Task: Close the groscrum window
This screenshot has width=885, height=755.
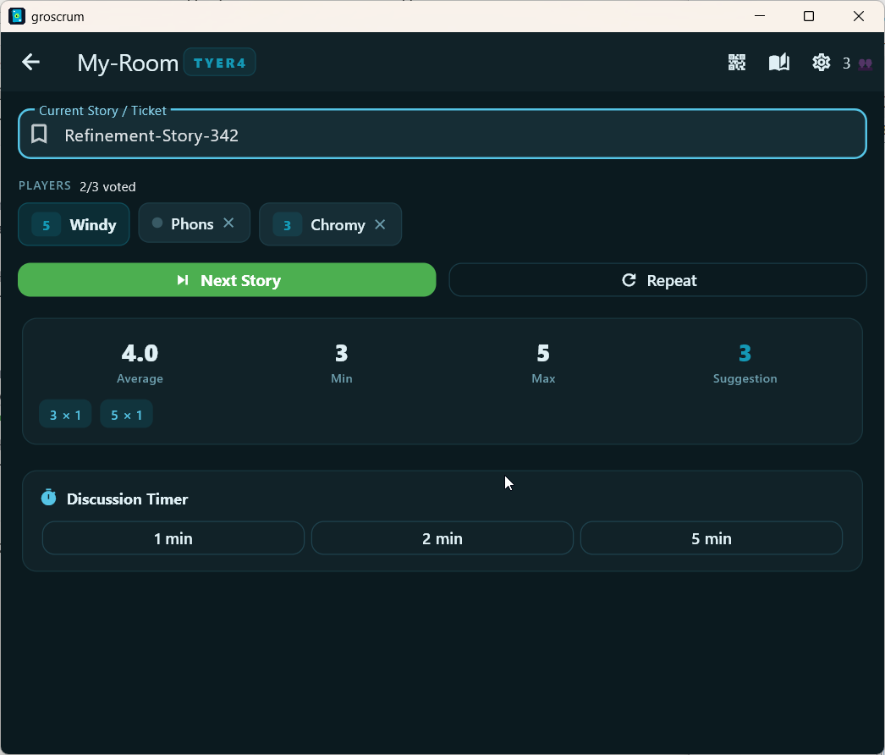Action: (x=859, y=16)
